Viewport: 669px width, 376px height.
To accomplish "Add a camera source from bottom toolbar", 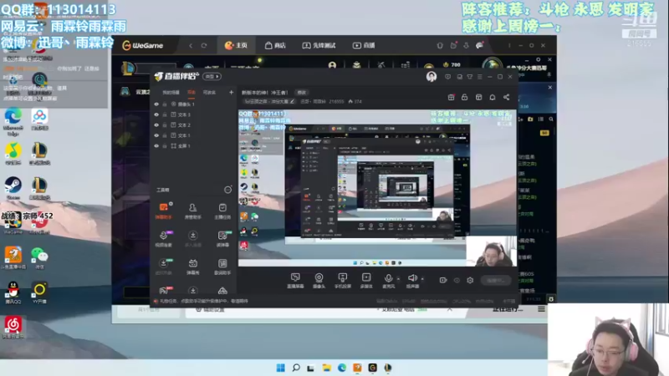I will pos(319,281).
